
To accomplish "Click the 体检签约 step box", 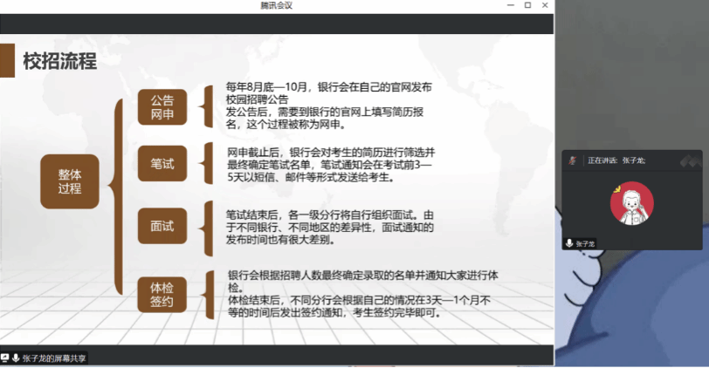I will point(162,293).
